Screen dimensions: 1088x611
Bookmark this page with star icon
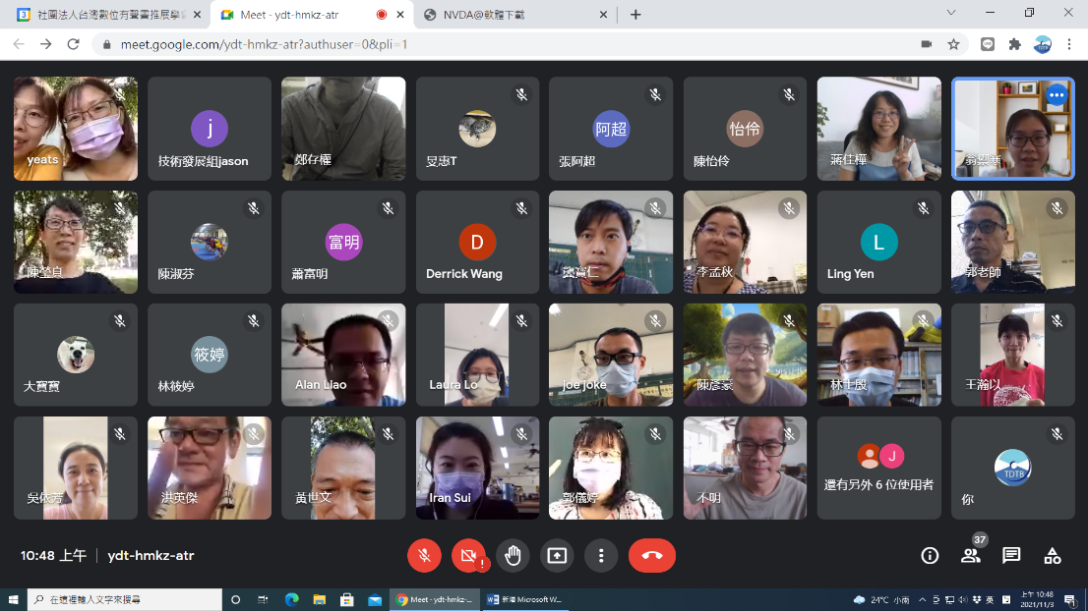953,44
